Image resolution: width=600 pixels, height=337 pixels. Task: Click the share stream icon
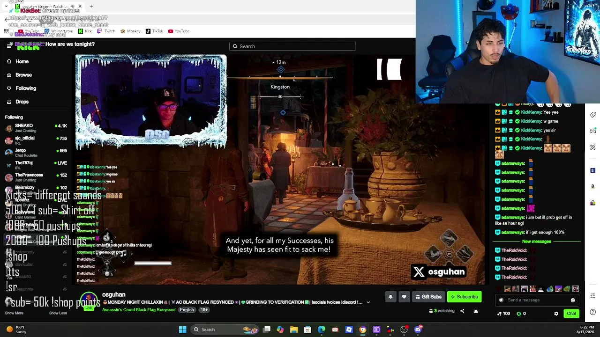462,311
